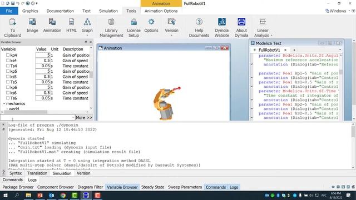Export an Image from the ribbon

[32, 22]
